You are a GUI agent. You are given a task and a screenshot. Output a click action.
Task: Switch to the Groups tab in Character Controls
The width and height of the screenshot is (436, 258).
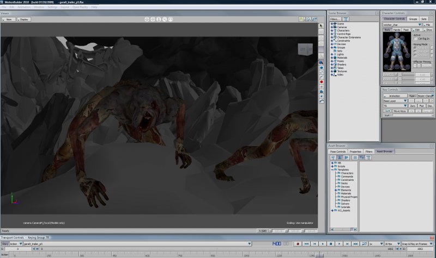[413, 19]
